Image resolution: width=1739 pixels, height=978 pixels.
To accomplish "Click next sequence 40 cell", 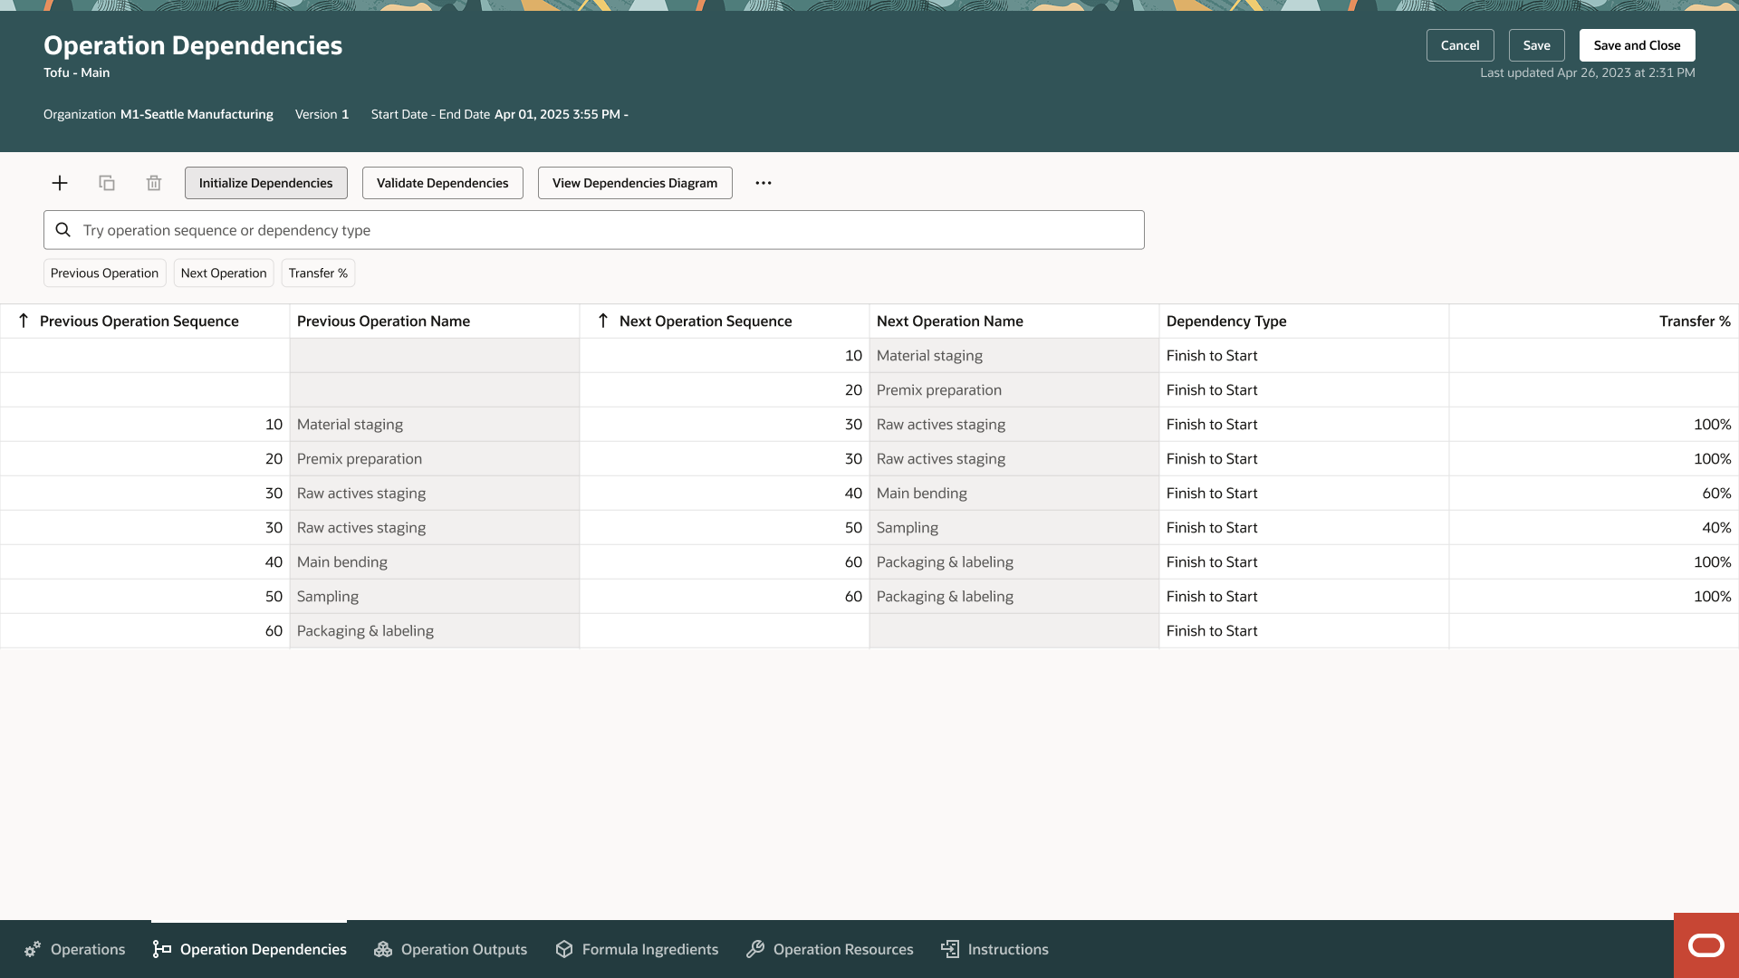I will point(725,494).
